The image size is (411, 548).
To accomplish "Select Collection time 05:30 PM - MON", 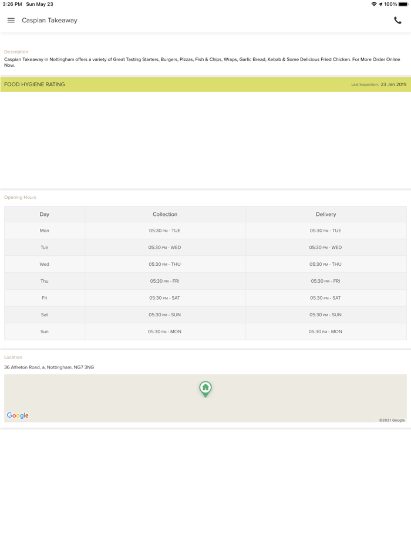I will coord(165,331).
